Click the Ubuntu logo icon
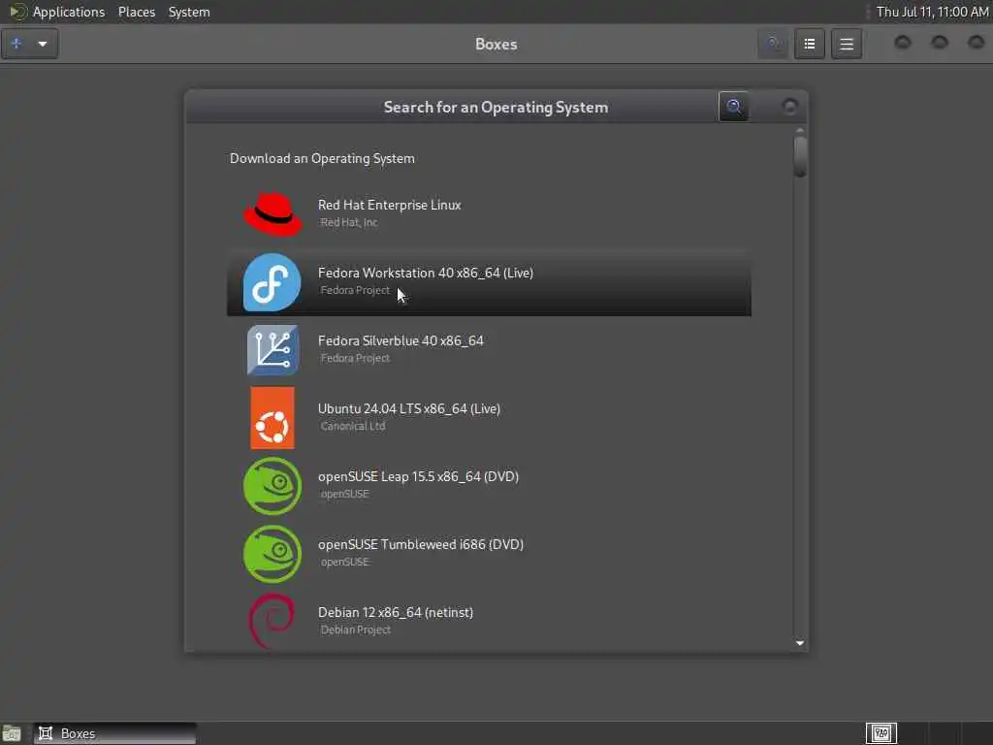The image size is (993, 745). click(272, 417)
